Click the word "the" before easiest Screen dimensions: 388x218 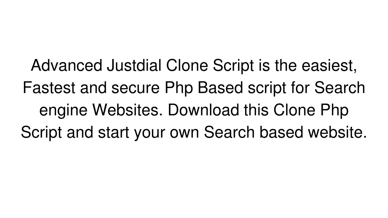[286, 65]
